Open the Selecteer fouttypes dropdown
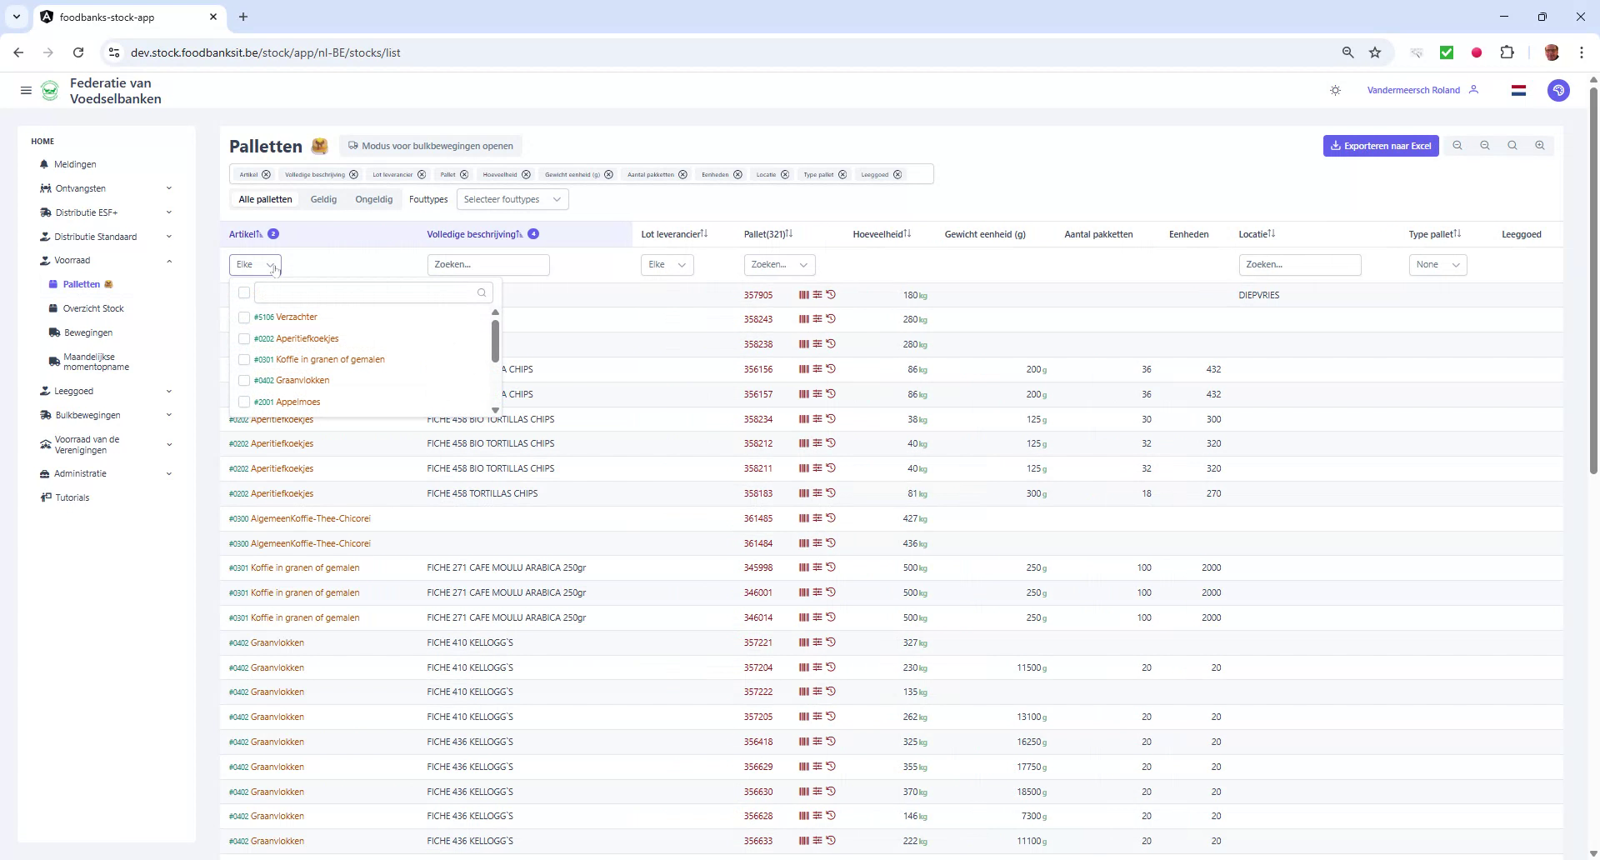This screenshot has height=860, width=1600. pos(512,199)
